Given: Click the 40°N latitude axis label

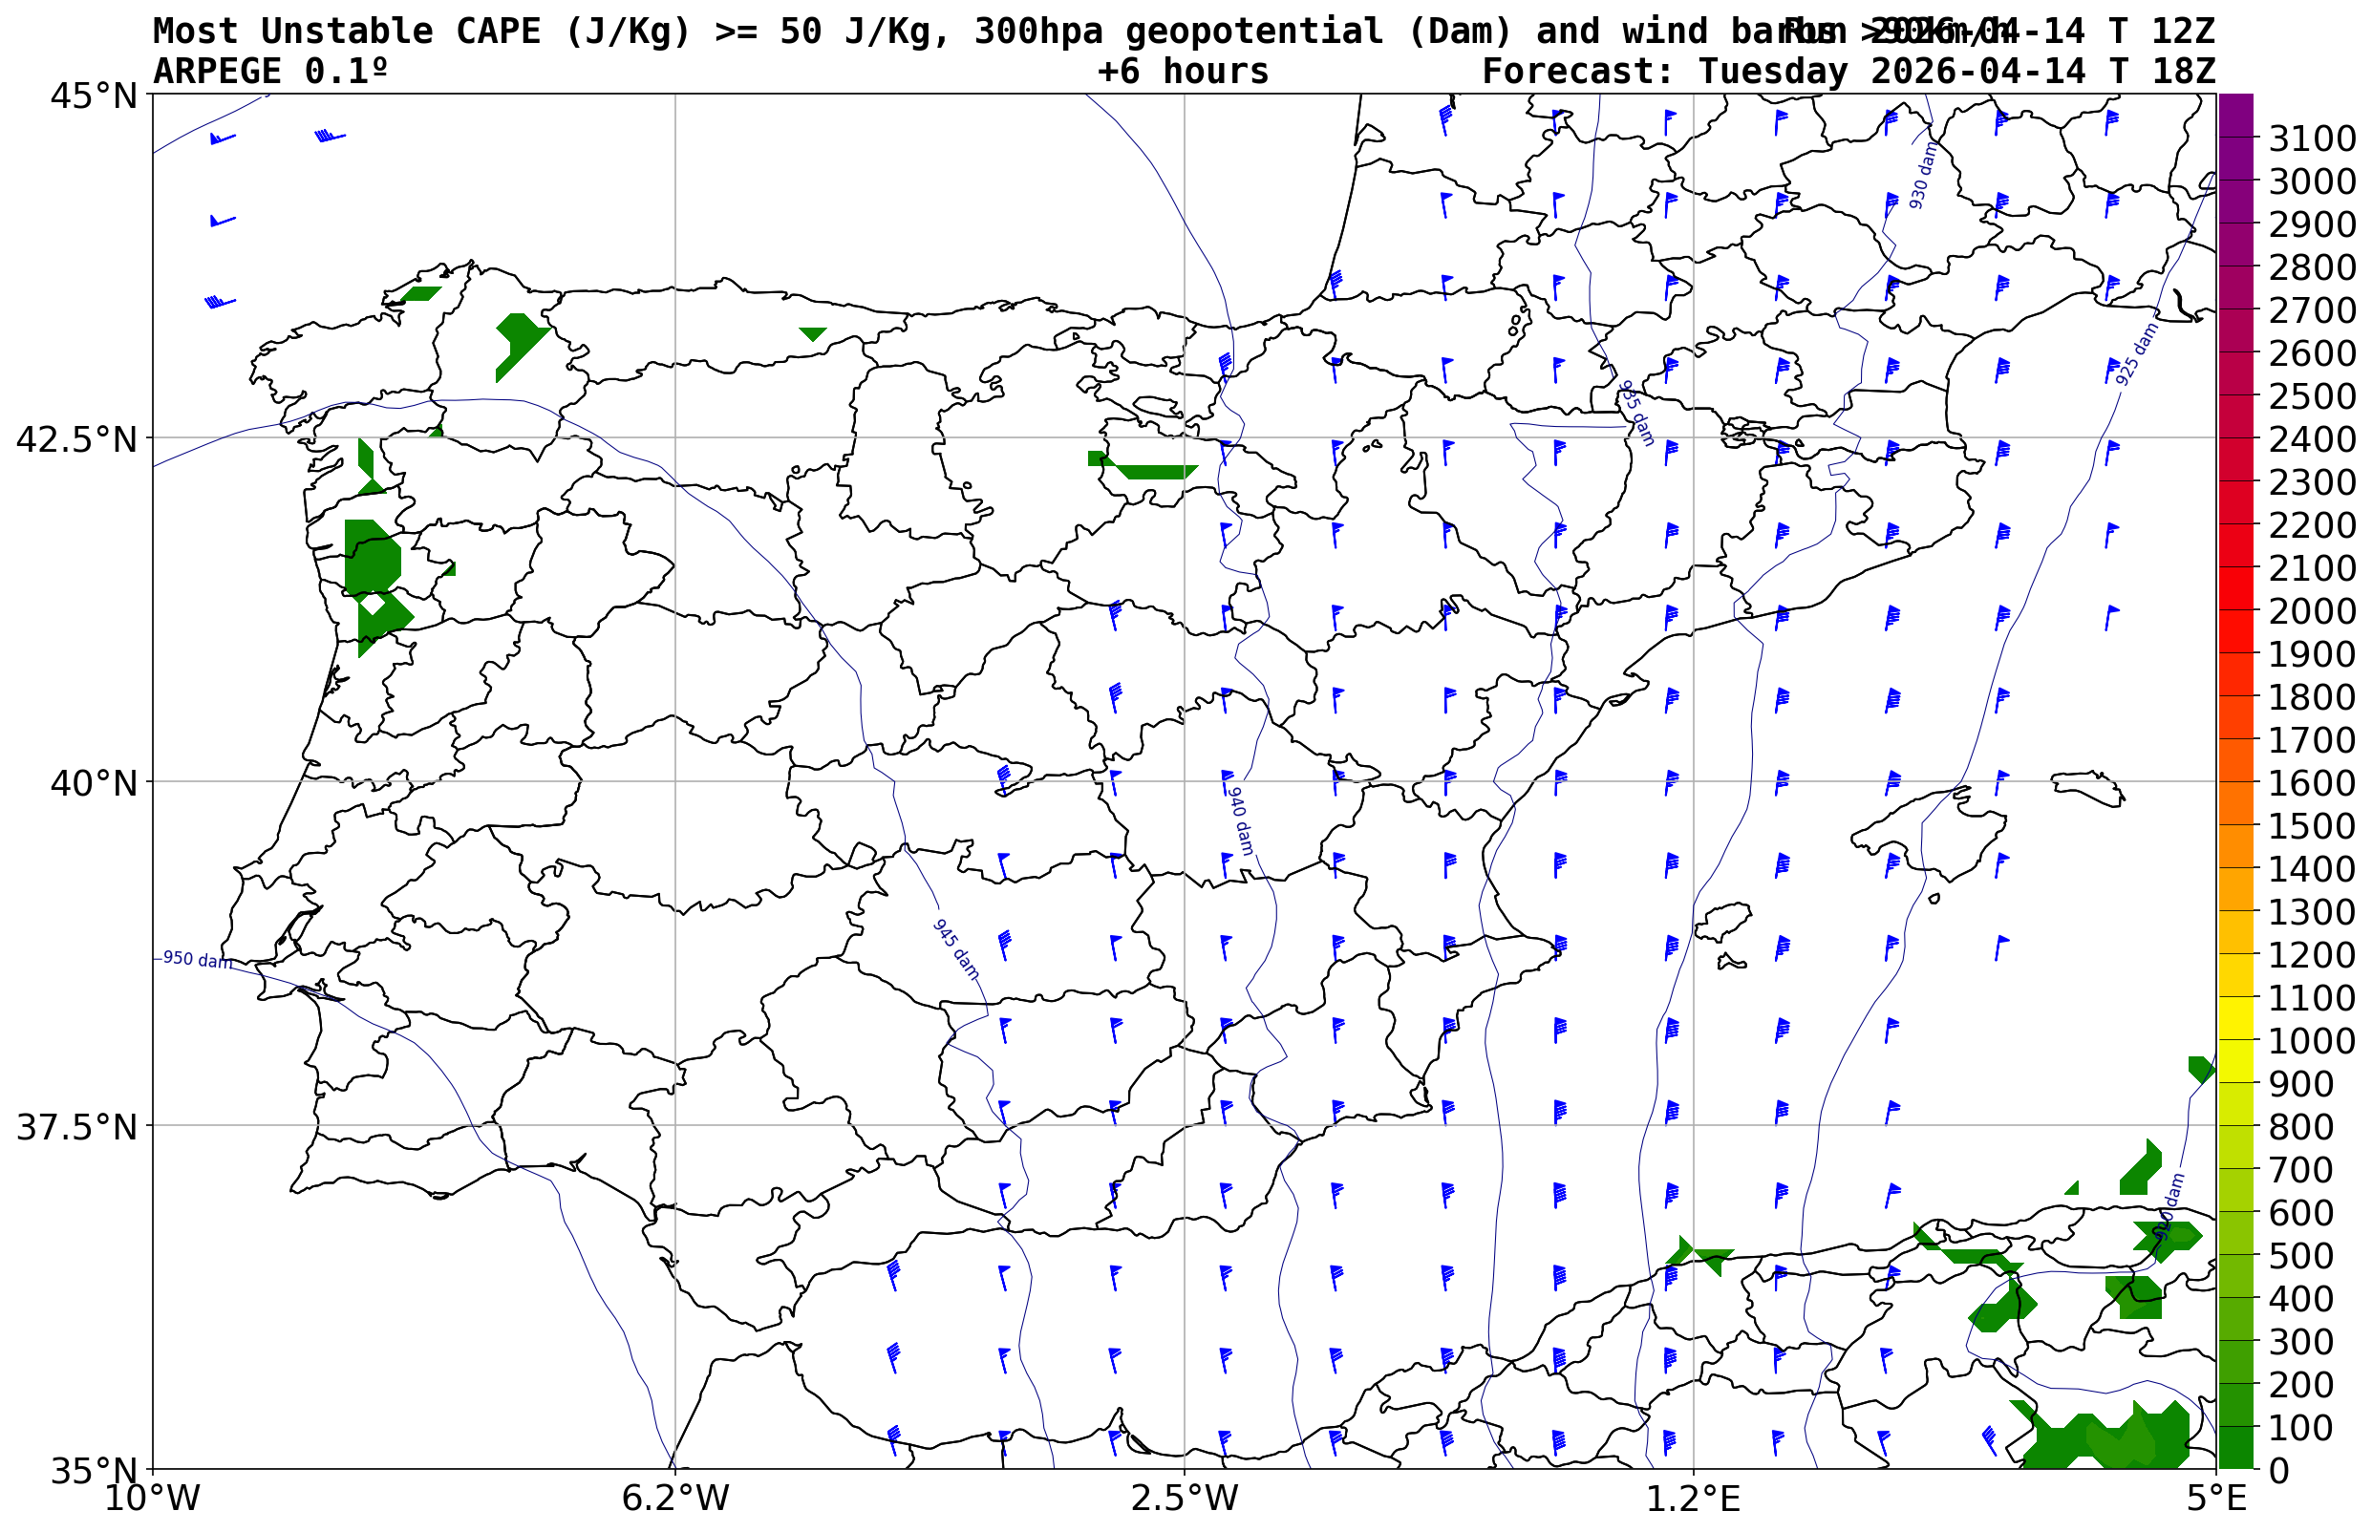Looking at the screenshot, I should 93,783.
